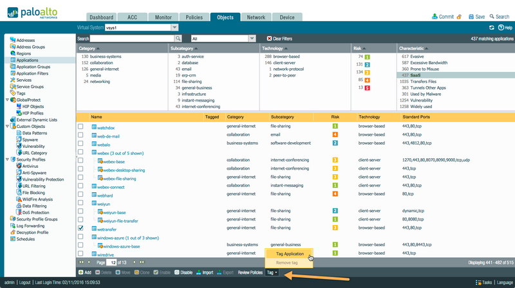This screenshot has width=515, height=288.
Task: Check the watchdox application checkbox
Action: click(x=80, y=127)
